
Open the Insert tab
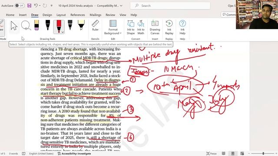click(x=23, y=15)
